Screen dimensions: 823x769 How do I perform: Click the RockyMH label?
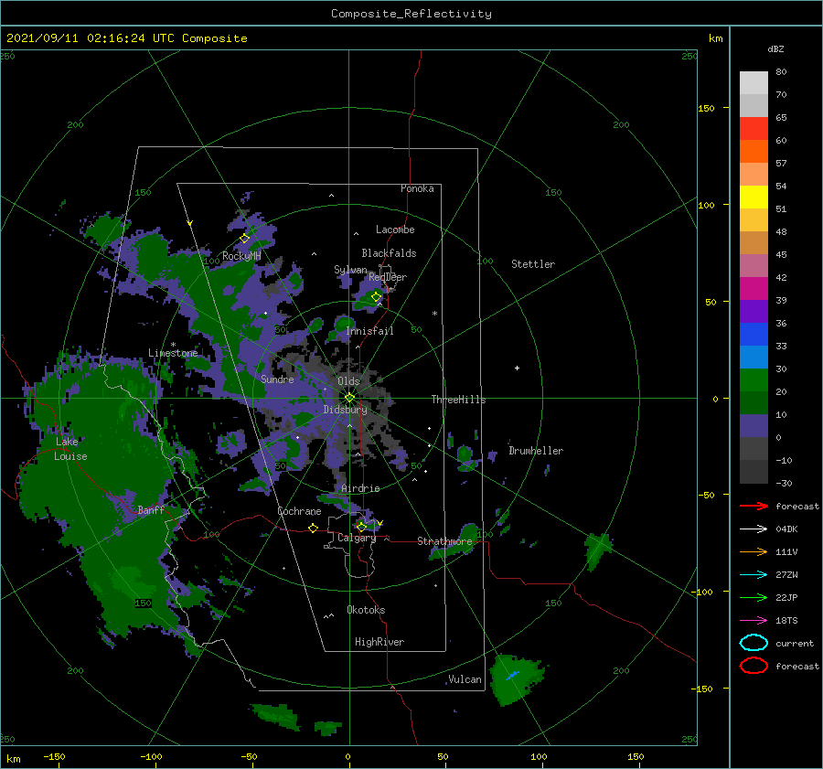241,256
